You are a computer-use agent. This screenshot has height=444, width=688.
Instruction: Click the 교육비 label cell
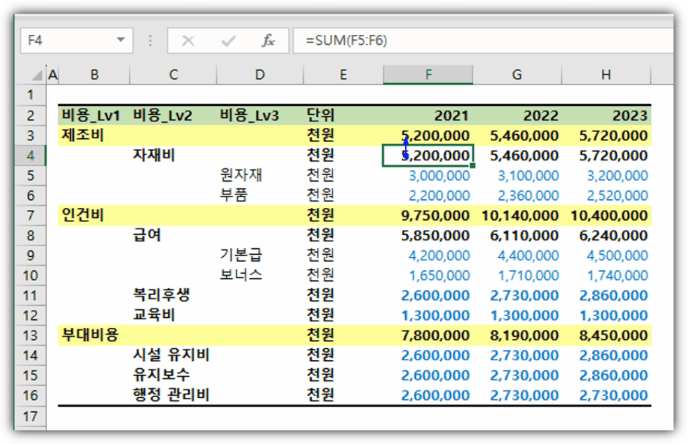[x=173, y=315]
